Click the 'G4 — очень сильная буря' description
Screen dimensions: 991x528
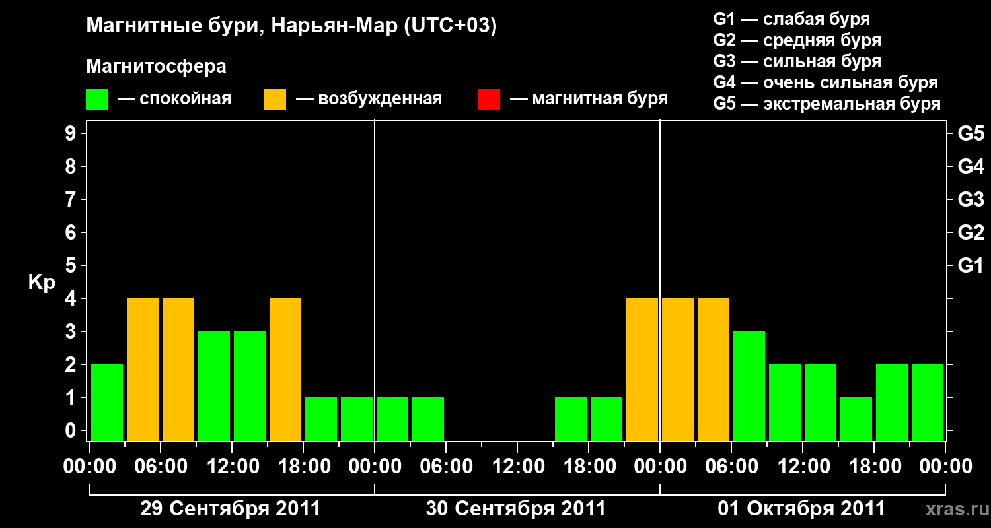[825, 82]
